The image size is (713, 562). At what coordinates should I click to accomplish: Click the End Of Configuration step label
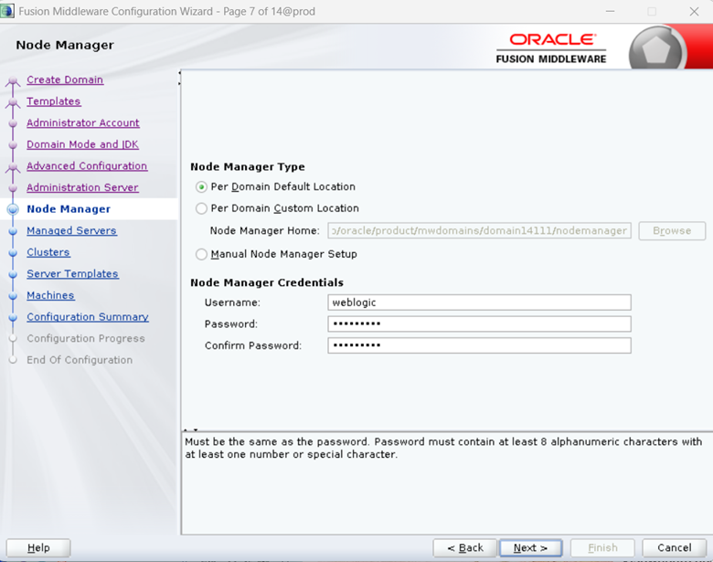(80, 360)
